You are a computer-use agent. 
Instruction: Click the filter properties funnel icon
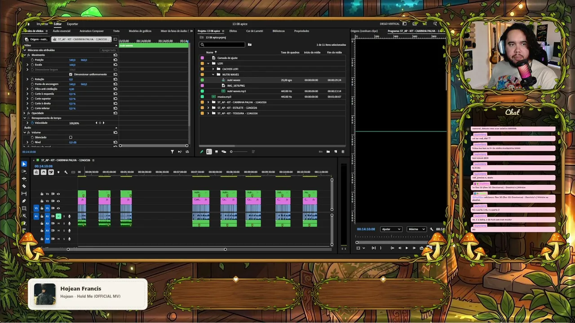[x=172, y=152]
